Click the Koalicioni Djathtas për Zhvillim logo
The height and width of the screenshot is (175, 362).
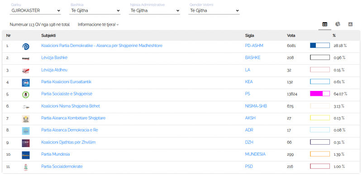click(x=26, y=143)
